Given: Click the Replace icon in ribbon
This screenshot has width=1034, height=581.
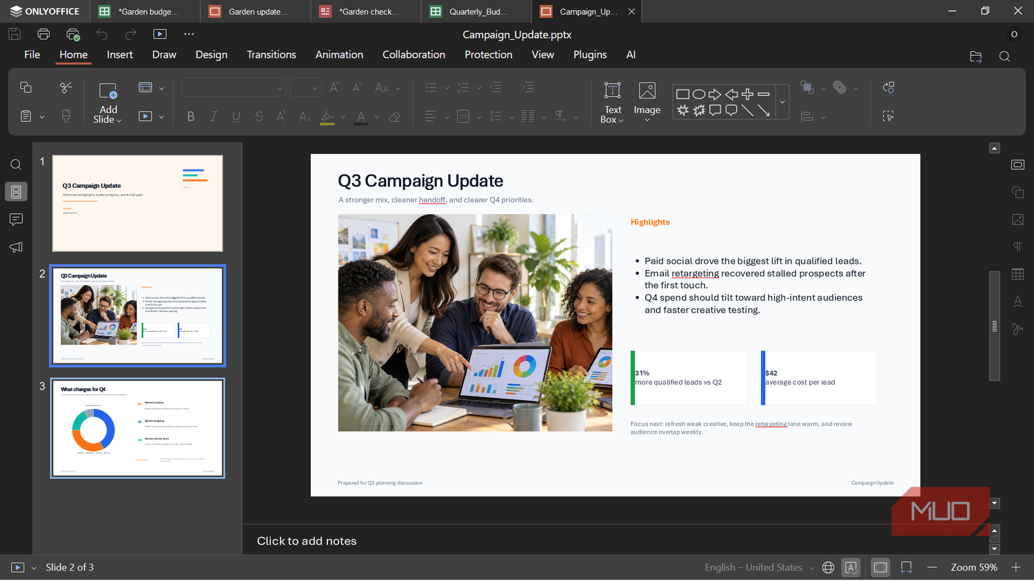Looking at the screenshot, I should pos(889,87).
